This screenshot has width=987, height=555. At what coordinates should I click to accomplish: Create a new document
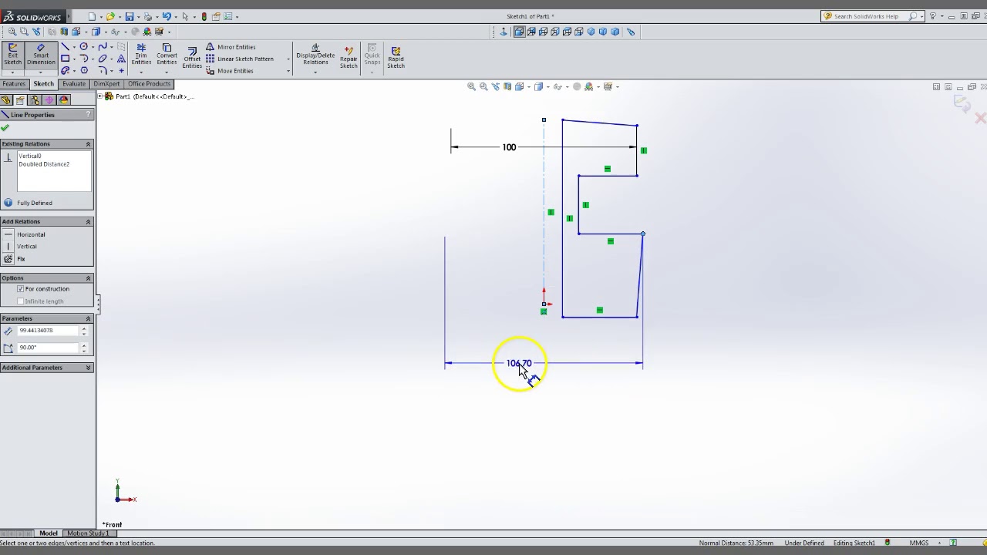92,16
